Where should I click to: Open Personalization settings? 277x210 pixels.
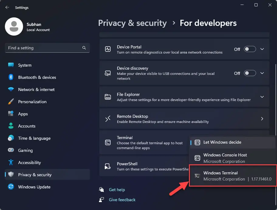click(x=47, y=102)
